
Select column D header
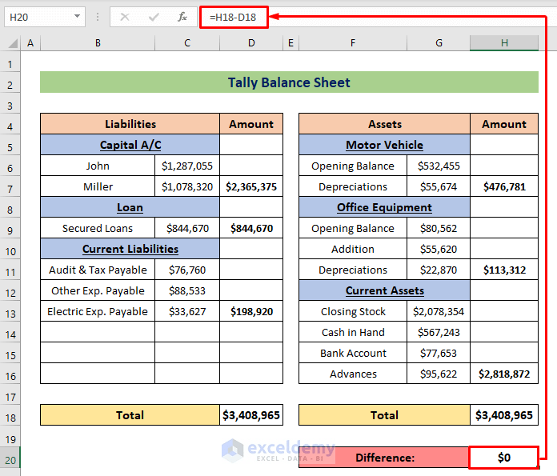pyautogui.click(x=251, y=43)
